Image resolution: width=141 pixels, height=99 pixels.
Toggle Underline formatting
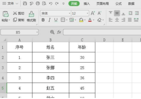click(x=56, y=20)
